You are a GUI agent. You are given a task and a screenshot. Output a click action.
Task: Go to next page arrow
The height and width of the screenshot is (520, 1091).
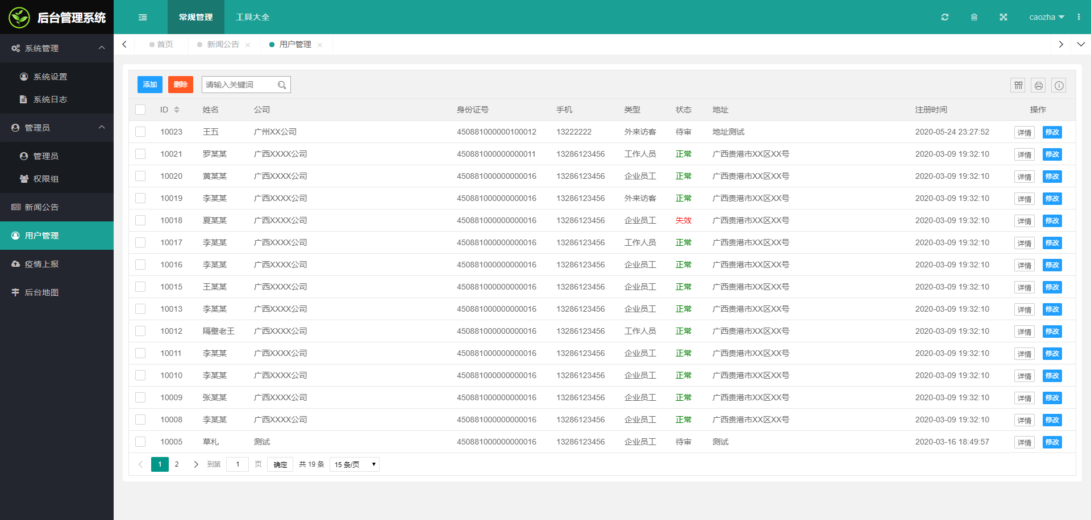(x=196, y=464)
